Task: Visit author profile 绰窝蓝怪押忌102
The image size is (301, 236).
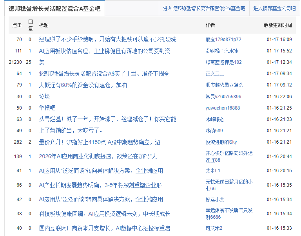Action: (x=223, y=62)
